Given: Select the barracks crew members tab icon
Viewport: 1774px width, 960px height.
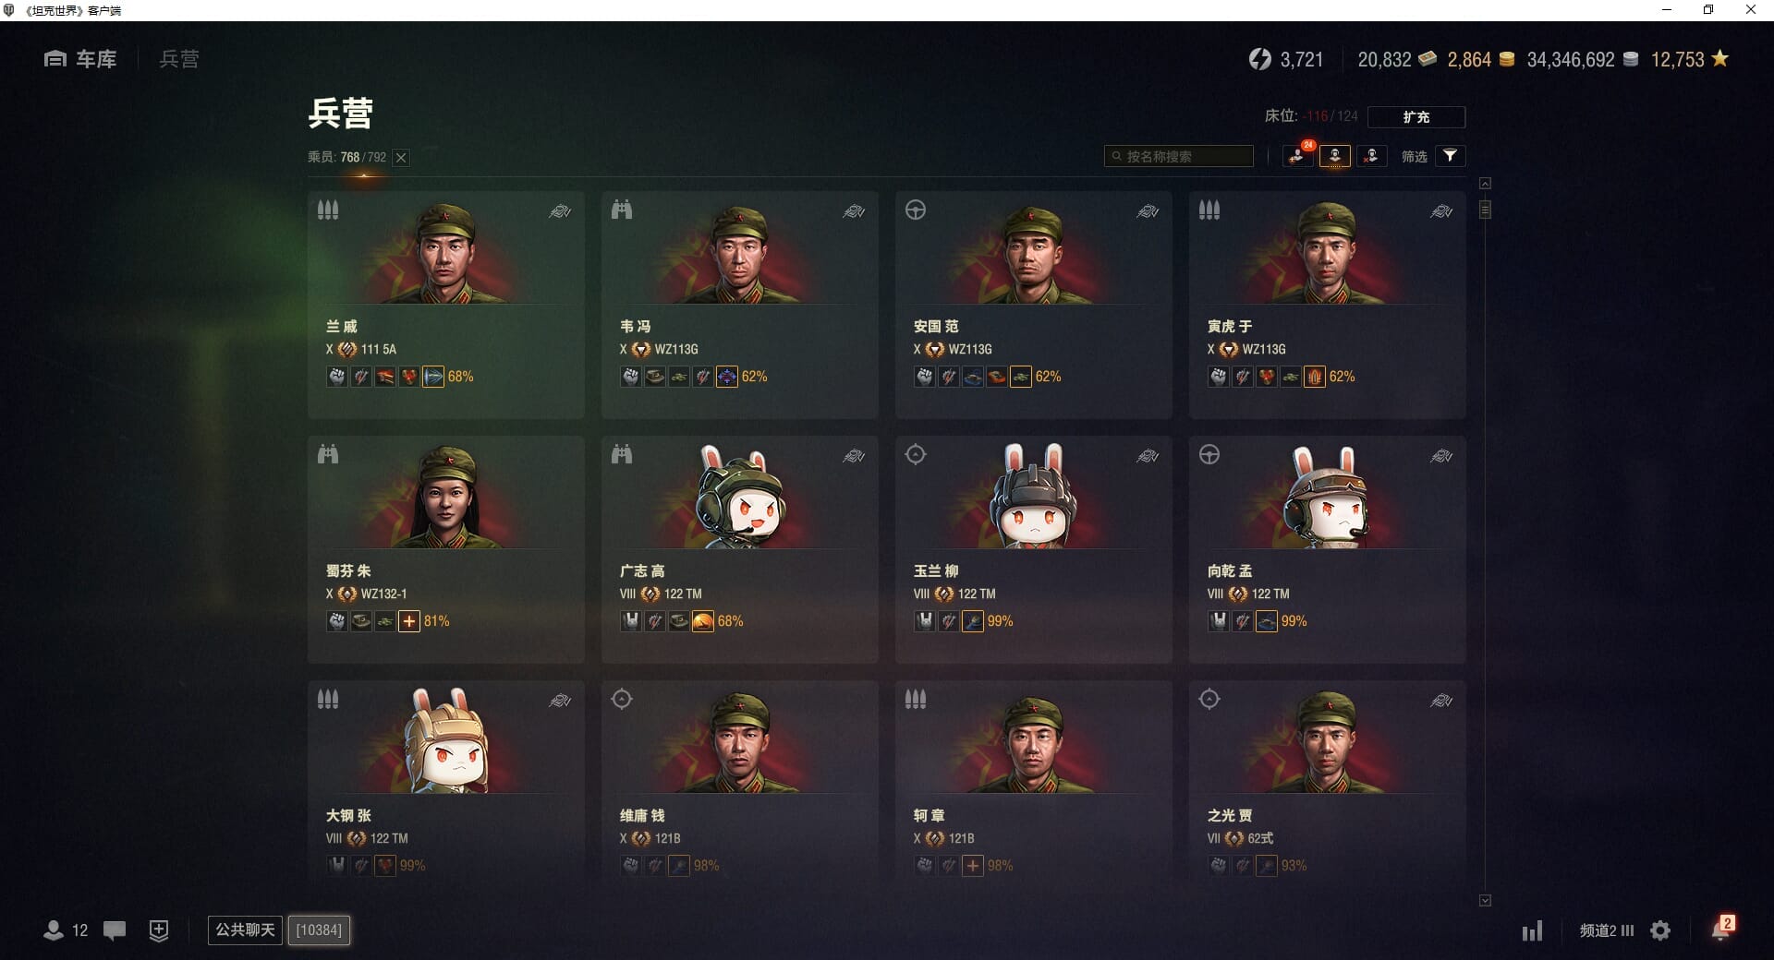Looking at the screenshot, I should [1335, 156].
